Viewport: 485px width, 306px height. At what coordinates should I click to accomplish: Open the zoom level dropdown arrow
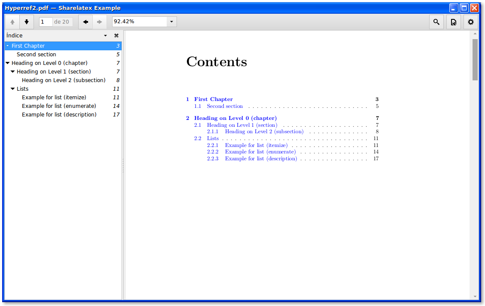(x=172, y=21)
